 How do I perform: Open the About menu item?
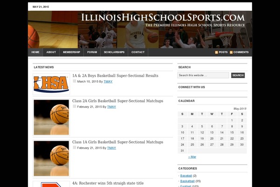(x=51, y=52)
